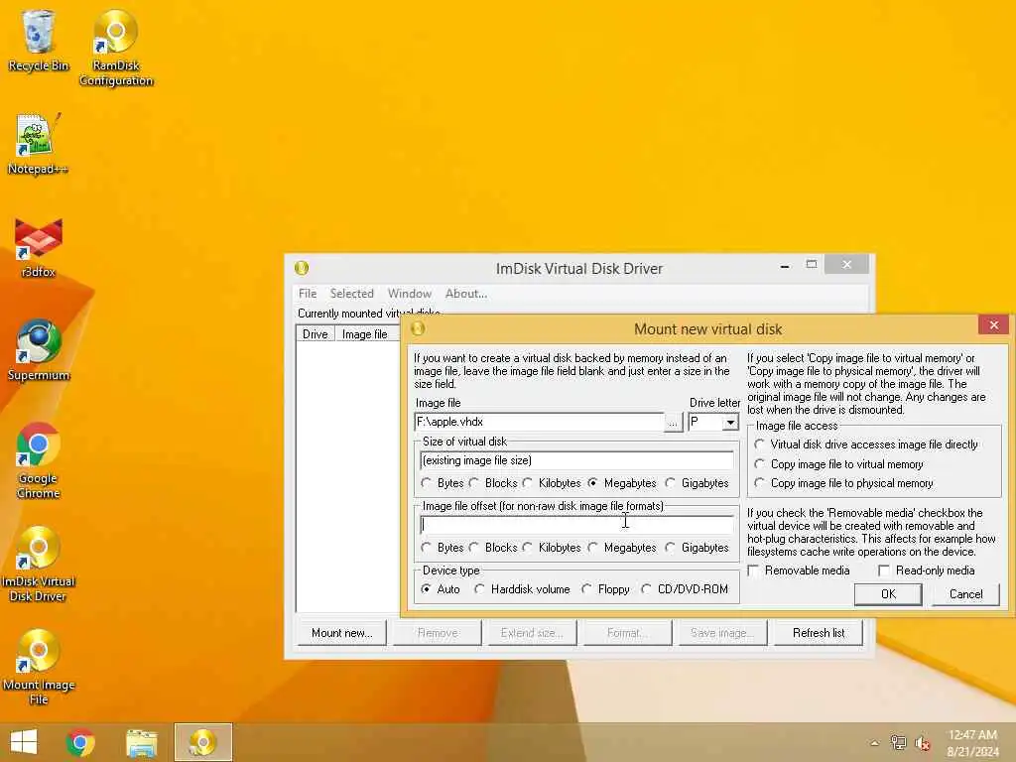This screenshot has width=1016, height=762.
Task: Select Bytes for image file offset
Action: [x=444, y=548]
